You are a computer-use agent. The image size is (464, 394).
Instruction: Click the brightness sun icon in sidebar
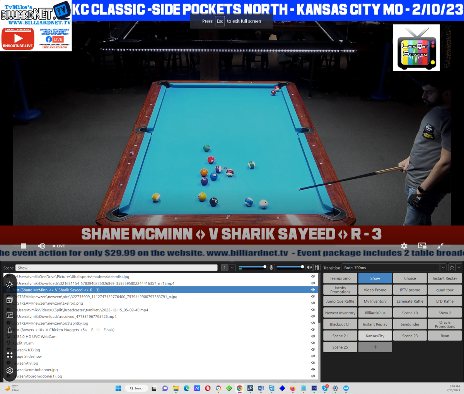click(x=10, y=284)
